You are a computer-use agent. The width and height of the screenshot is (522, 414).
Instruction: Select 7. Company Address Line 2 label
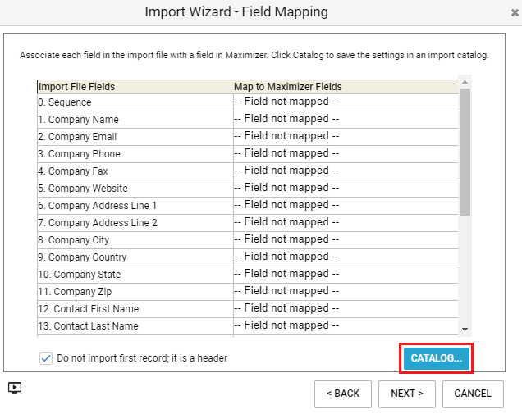click(x=98, y=223)
